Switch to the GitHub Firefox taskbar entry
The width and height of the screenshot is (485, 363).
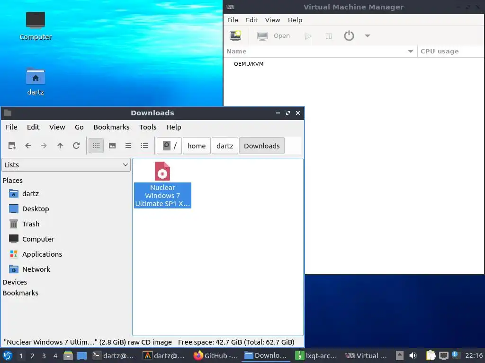pyautogui.click(x=216, y=356)
